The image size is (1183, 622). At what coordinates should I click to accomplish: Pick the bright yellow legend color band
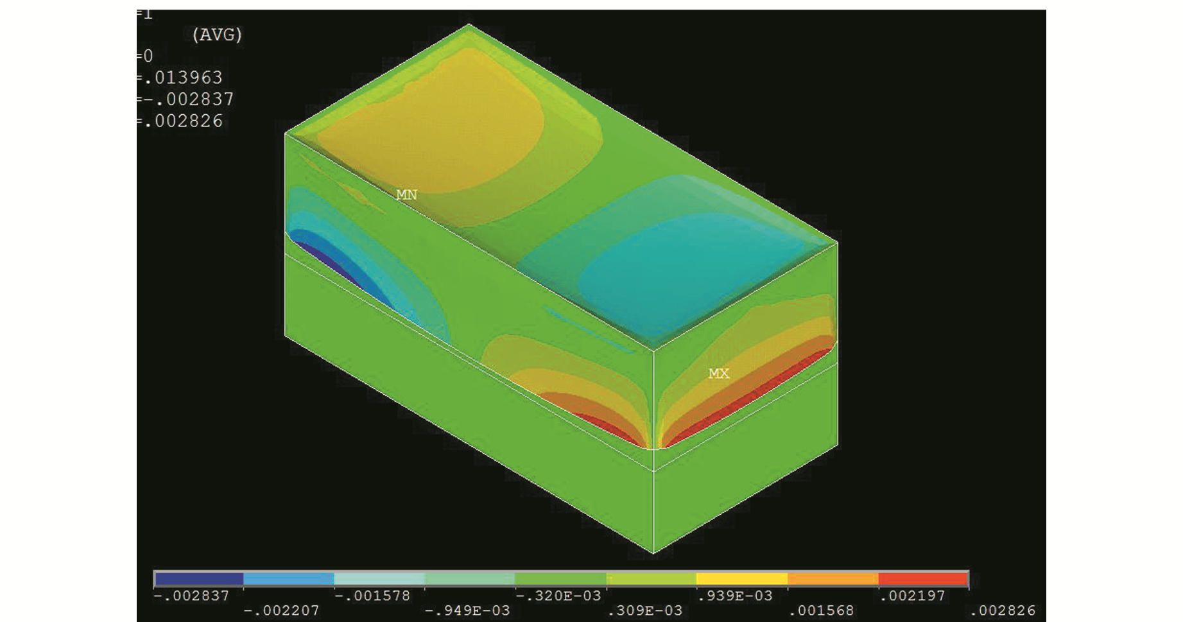pos(741,579)
